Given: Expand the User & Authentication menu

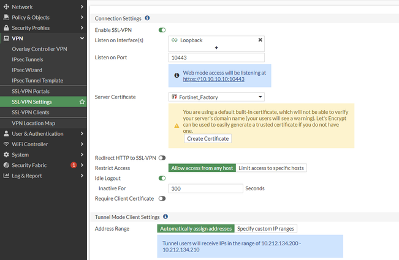Looking at the screenshot, I should 43,133.
